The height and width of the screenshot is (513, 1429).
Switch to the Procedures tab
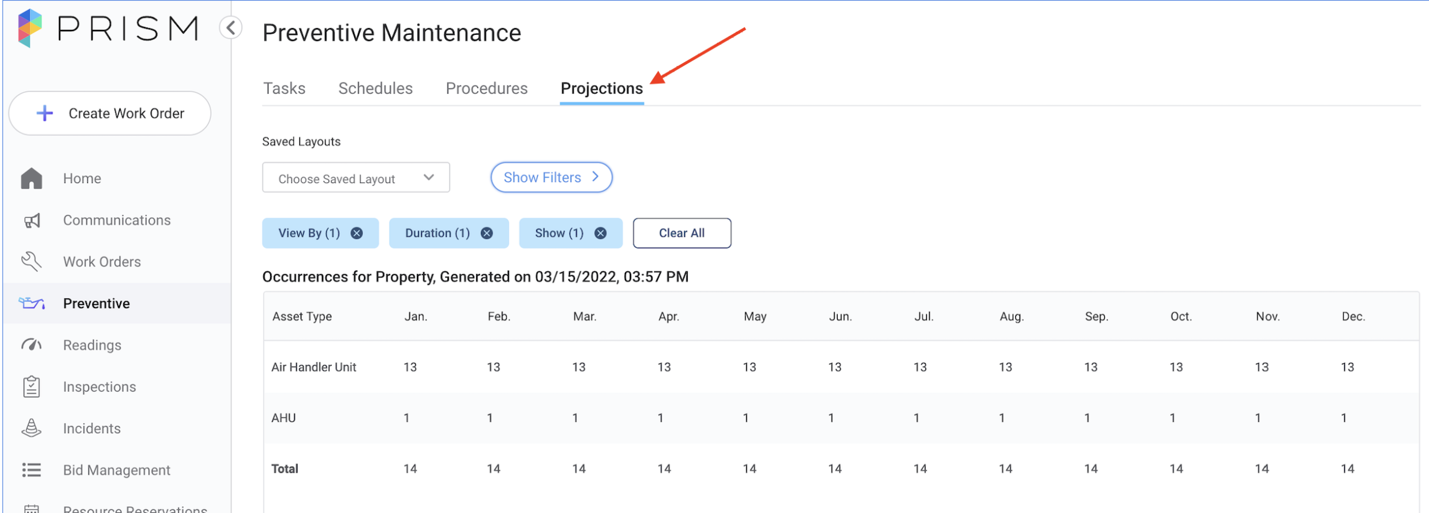[x=486, y=88]
